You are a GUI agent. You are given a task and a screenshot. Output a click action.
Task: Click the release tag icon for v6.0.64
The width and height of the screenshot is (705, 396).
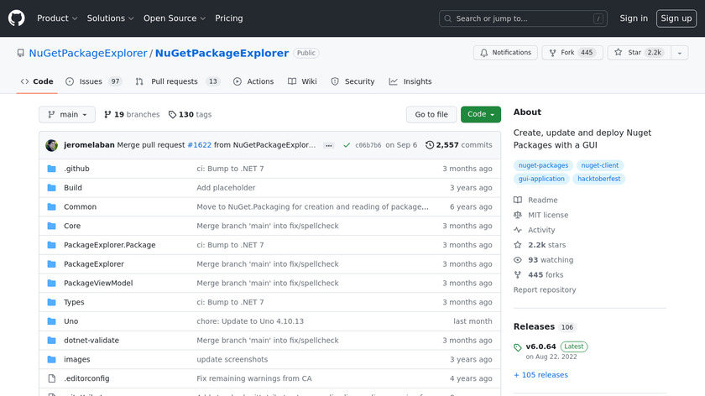pos(518,347)
